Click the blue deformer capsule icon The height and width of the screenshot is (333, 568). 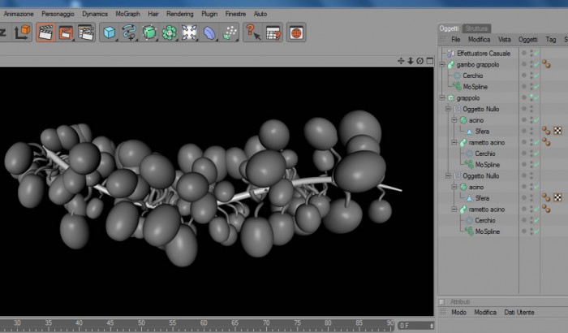(209, 32)
